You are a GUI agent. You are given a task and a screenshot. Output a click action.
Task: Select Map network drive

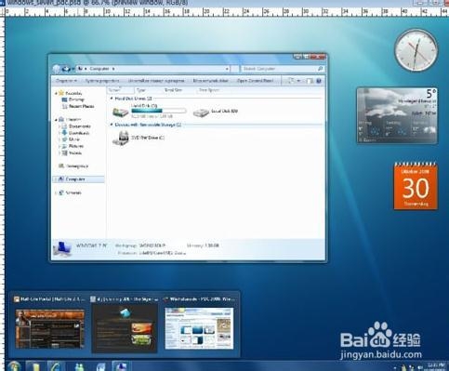click(x=210, y=81)
